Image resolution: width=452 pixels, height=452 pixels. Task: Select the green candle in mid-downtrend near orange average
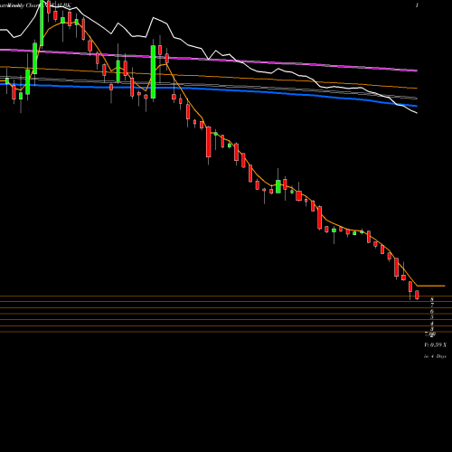(x=278, y=186)
